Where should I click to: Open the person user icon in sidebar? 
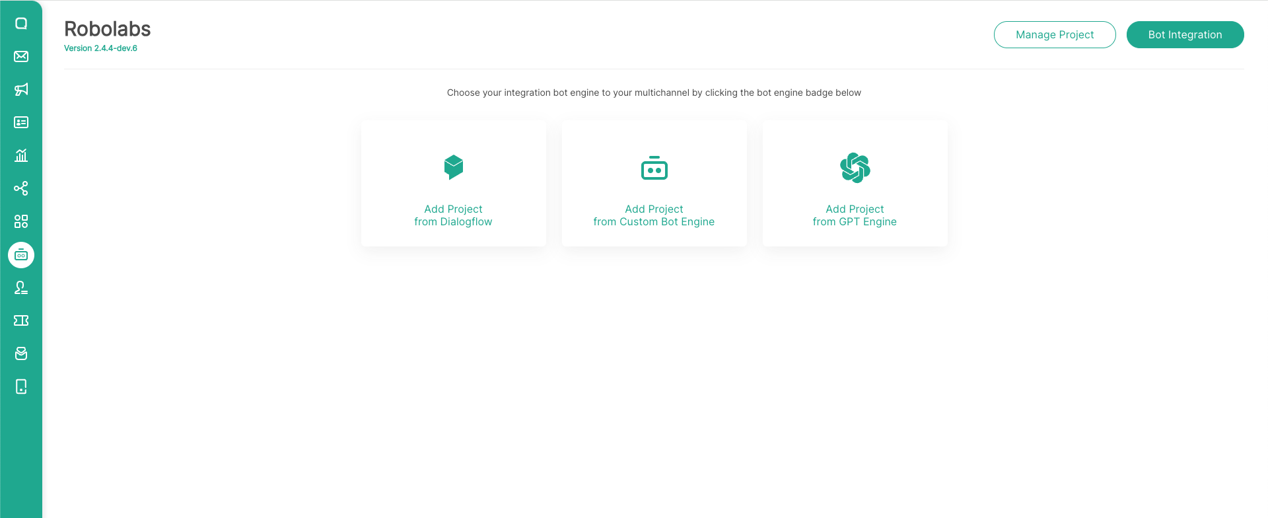pos(21,287)
